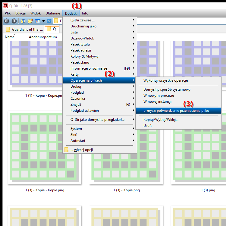Viewport: 226px width, 226px height.
Task: Choose 'W nowej instancji' option
Action: coord(178,102)
